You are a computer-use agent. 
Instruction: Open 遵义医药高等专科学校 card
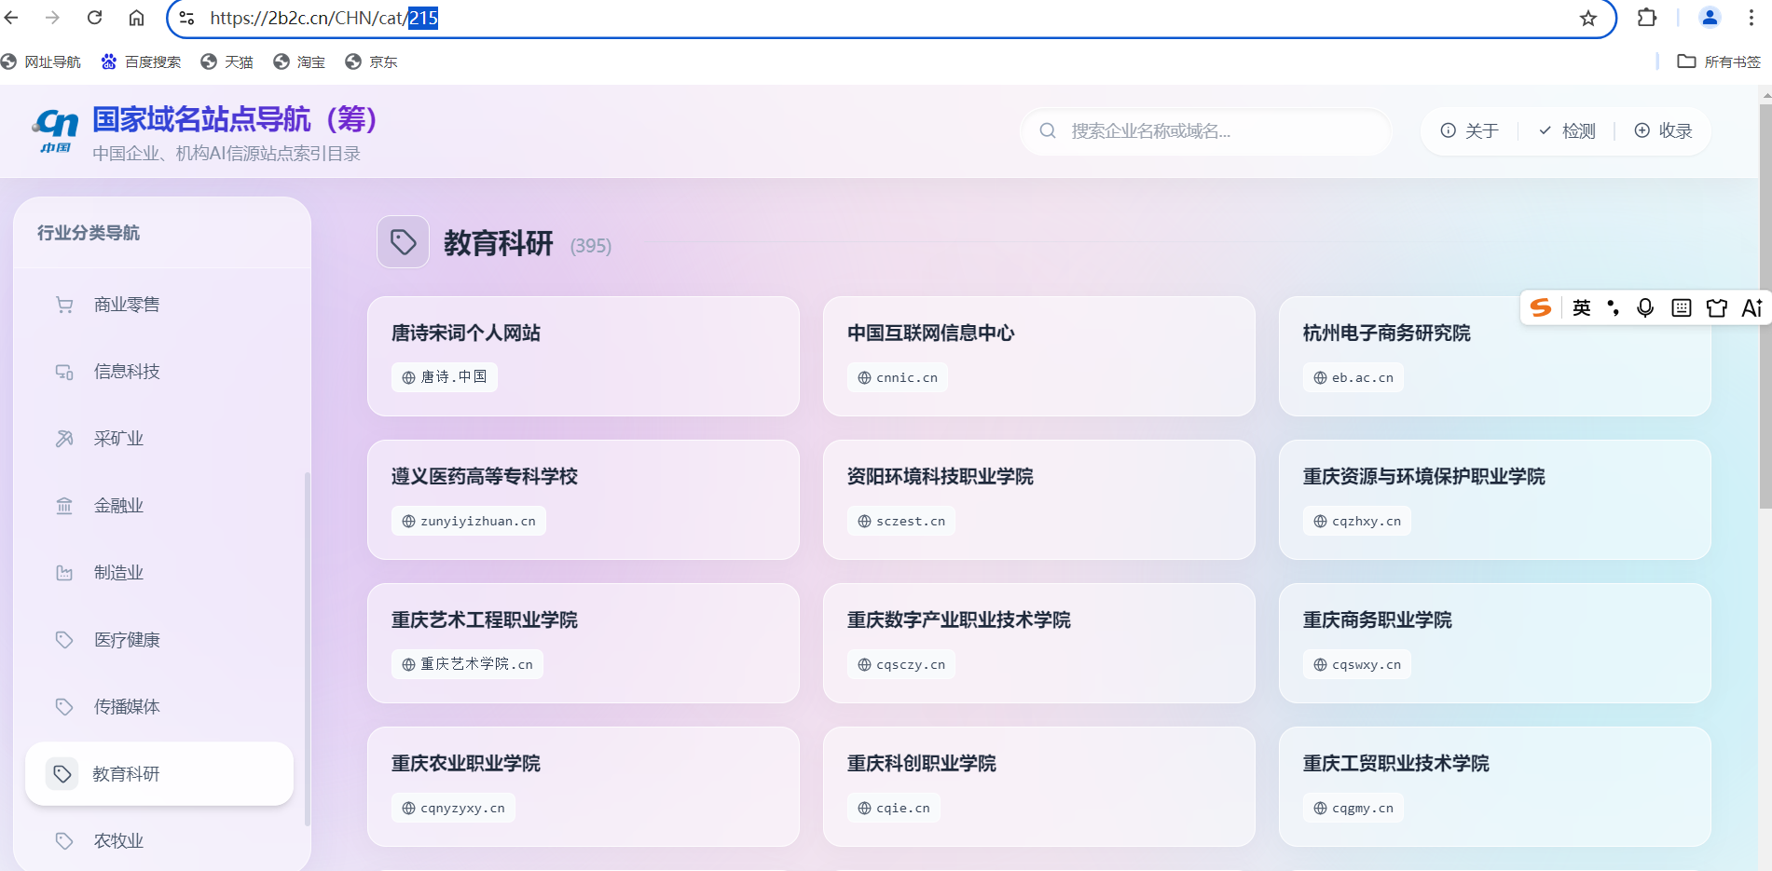click(584, 499)
